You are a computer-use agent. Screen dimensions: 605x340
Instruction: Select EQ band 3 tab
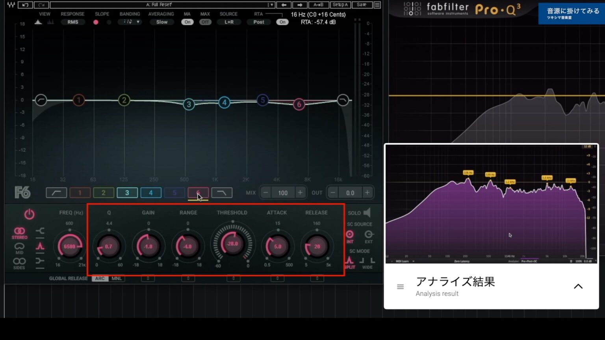click(127, 192)
